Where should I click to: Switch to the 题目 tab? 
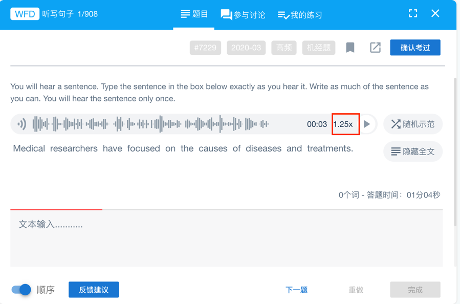click(x=194, y=14)
